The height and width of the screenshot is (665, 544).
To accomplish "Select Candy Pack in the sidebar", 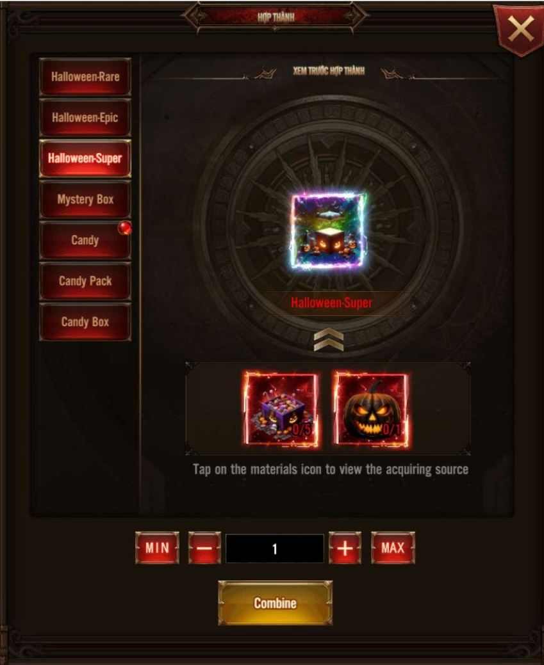I will click(x=85, y=281).
